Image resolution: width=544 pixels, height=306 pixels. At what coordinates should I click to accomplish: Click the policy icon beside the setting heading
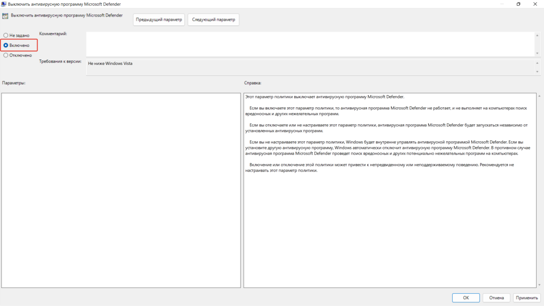click(5, 16)
